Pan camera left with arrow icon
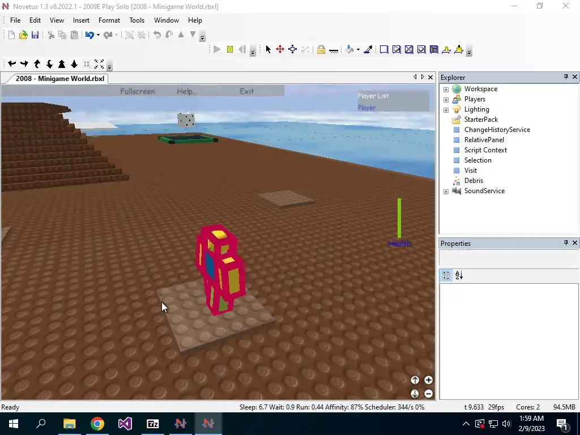The image size is (580, 435). click(12, 64)
